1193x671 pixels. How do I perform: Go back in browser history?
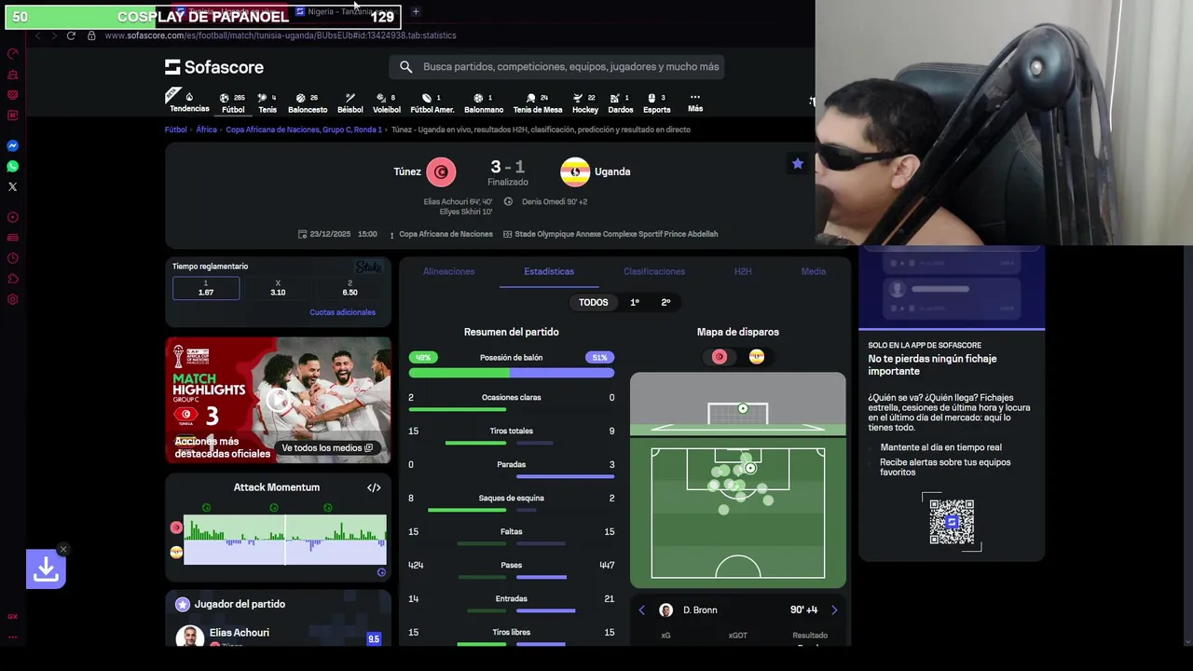pos(37,35)
